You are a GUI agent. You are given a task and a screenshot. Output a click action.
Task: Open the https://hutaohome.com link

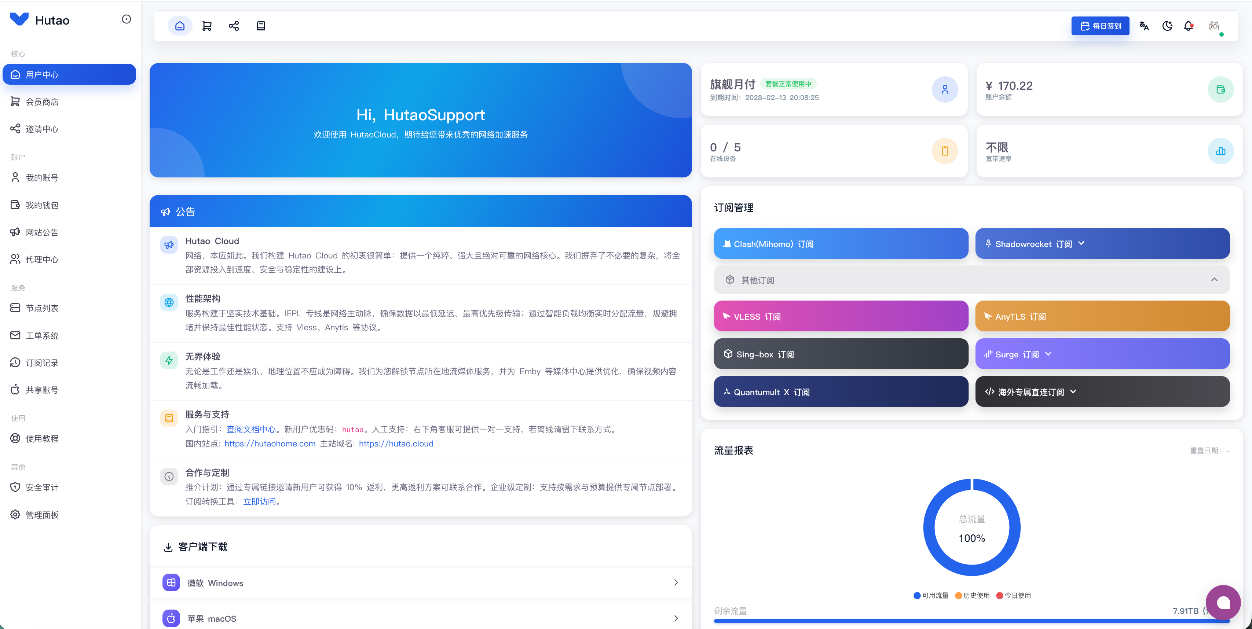[270, 444]
